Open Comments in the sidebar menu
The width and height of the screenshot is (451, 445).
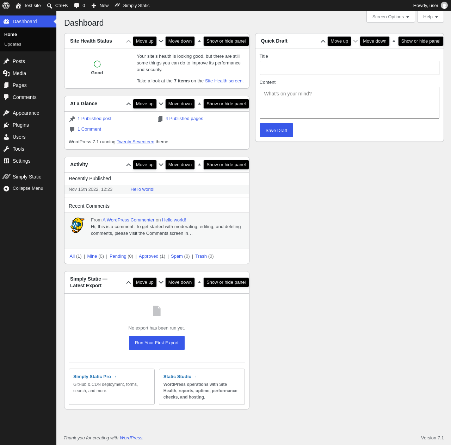(28, 97)
